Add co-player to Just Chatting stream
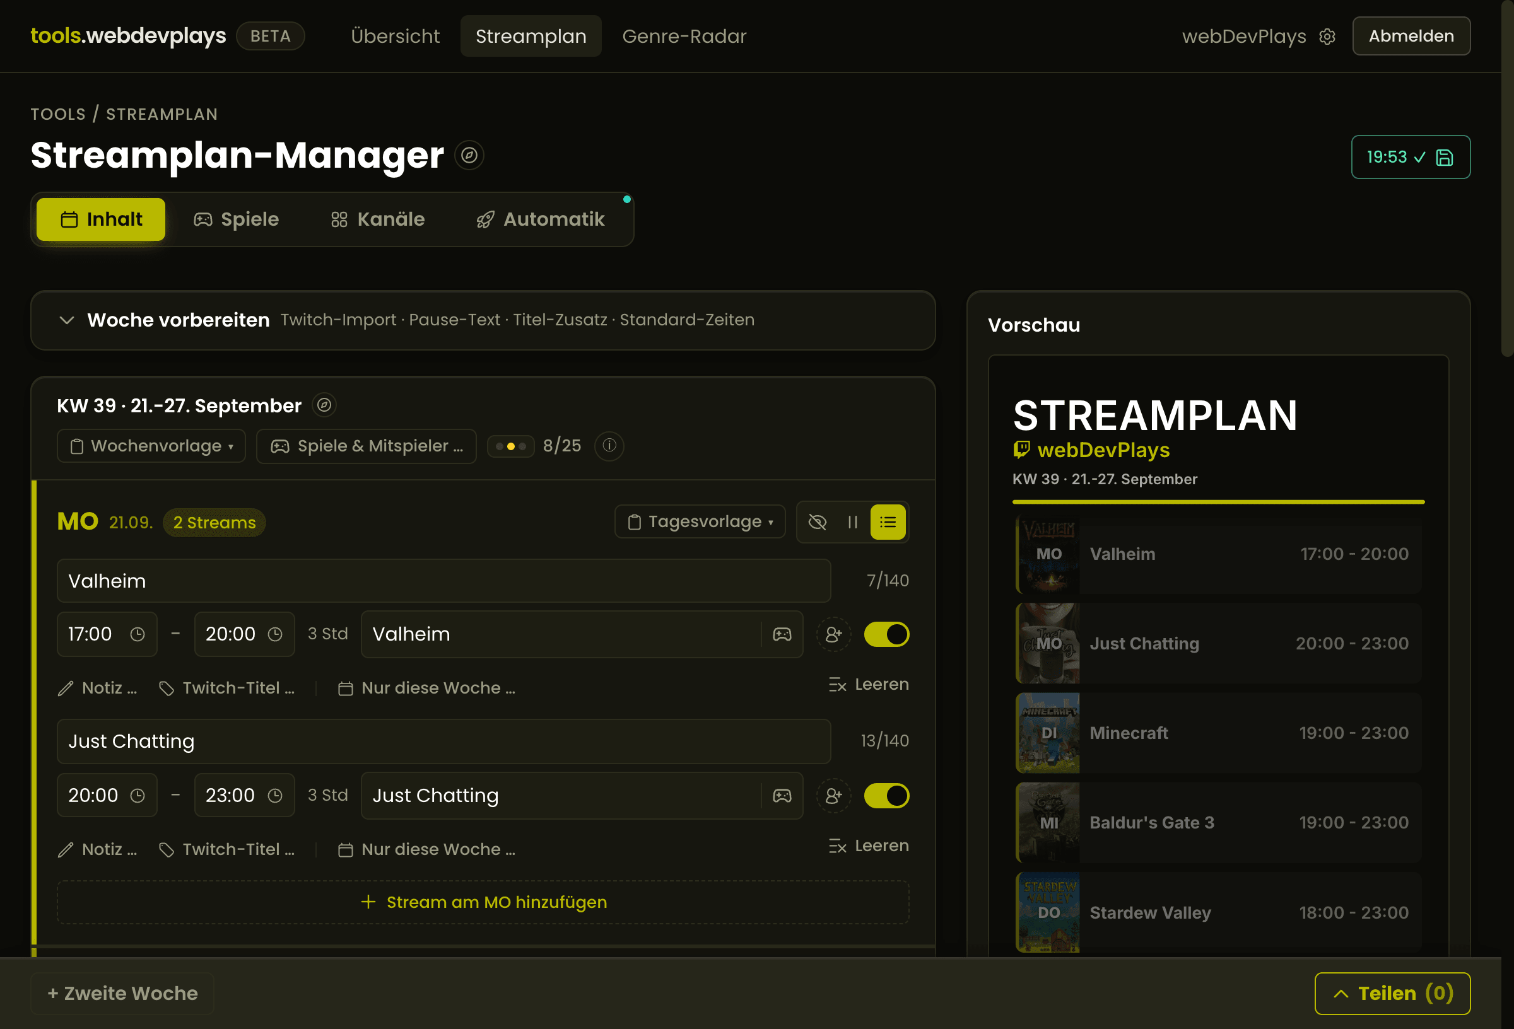Viewport: 1514px width, 1029px height. [x=833, y=796]
